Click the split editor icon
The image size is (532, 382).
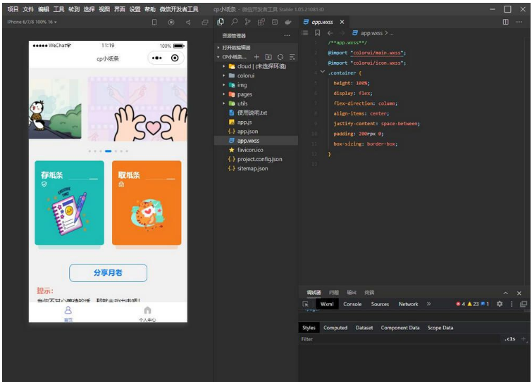(505, 23)
